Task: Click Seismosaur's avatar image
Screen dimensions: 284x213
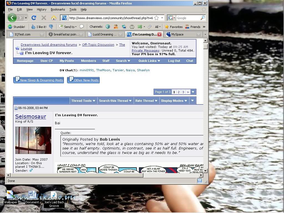Action: coord(33,140)
